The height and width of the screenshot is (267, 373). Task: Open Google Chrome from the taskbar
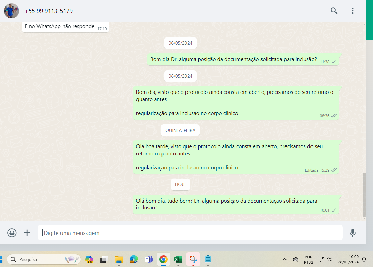(163, 259)
